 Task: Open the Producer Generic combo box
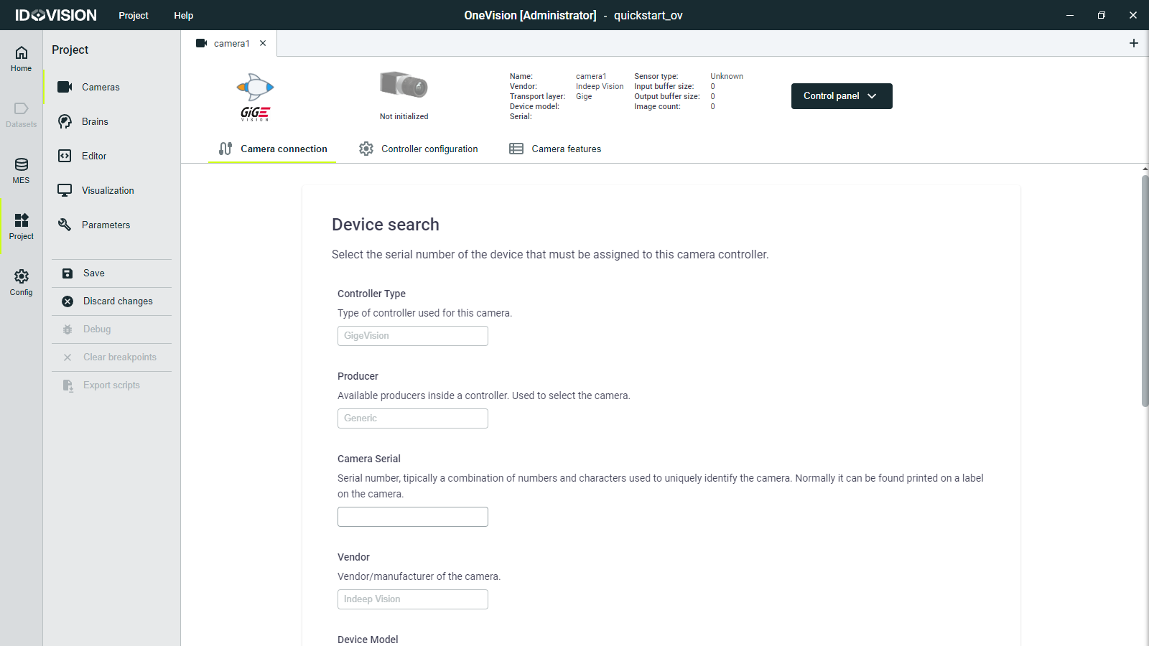[412, 418]
